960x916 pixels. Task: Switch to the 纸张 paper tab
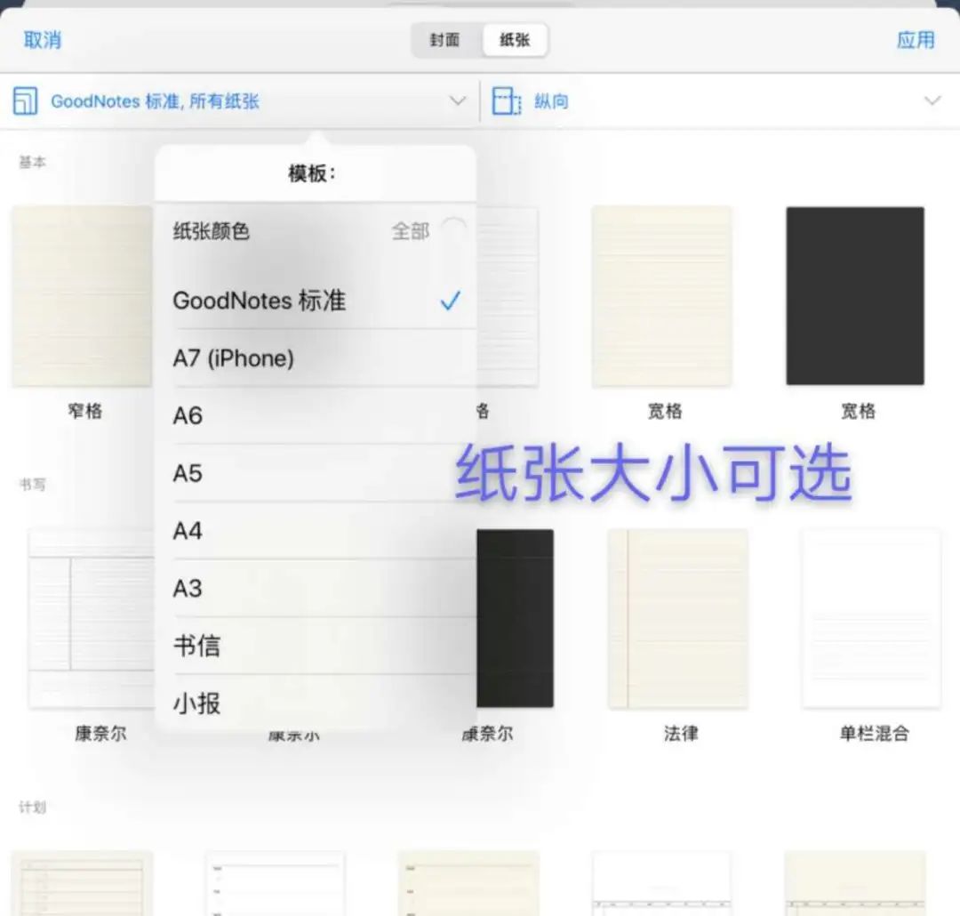coord(515,40)
